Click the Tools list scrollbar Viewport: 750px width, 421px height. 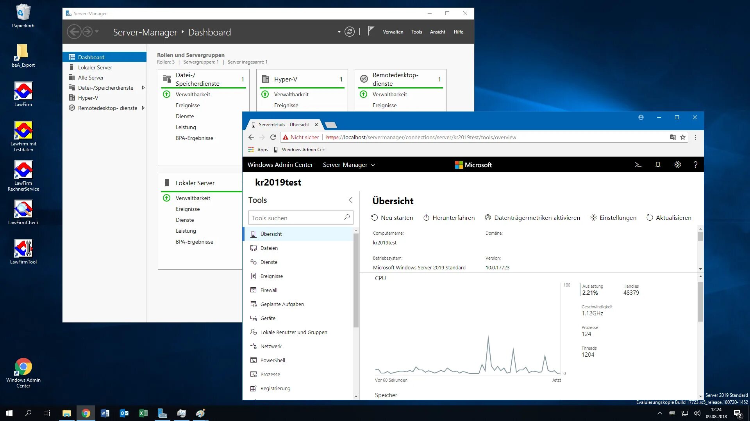tap(356, 281)
